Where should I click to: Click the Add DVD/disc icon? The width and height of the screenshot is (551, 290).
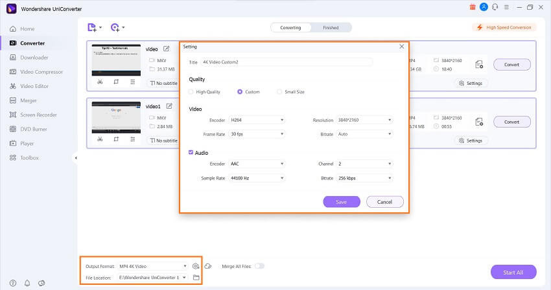point(115,27)
